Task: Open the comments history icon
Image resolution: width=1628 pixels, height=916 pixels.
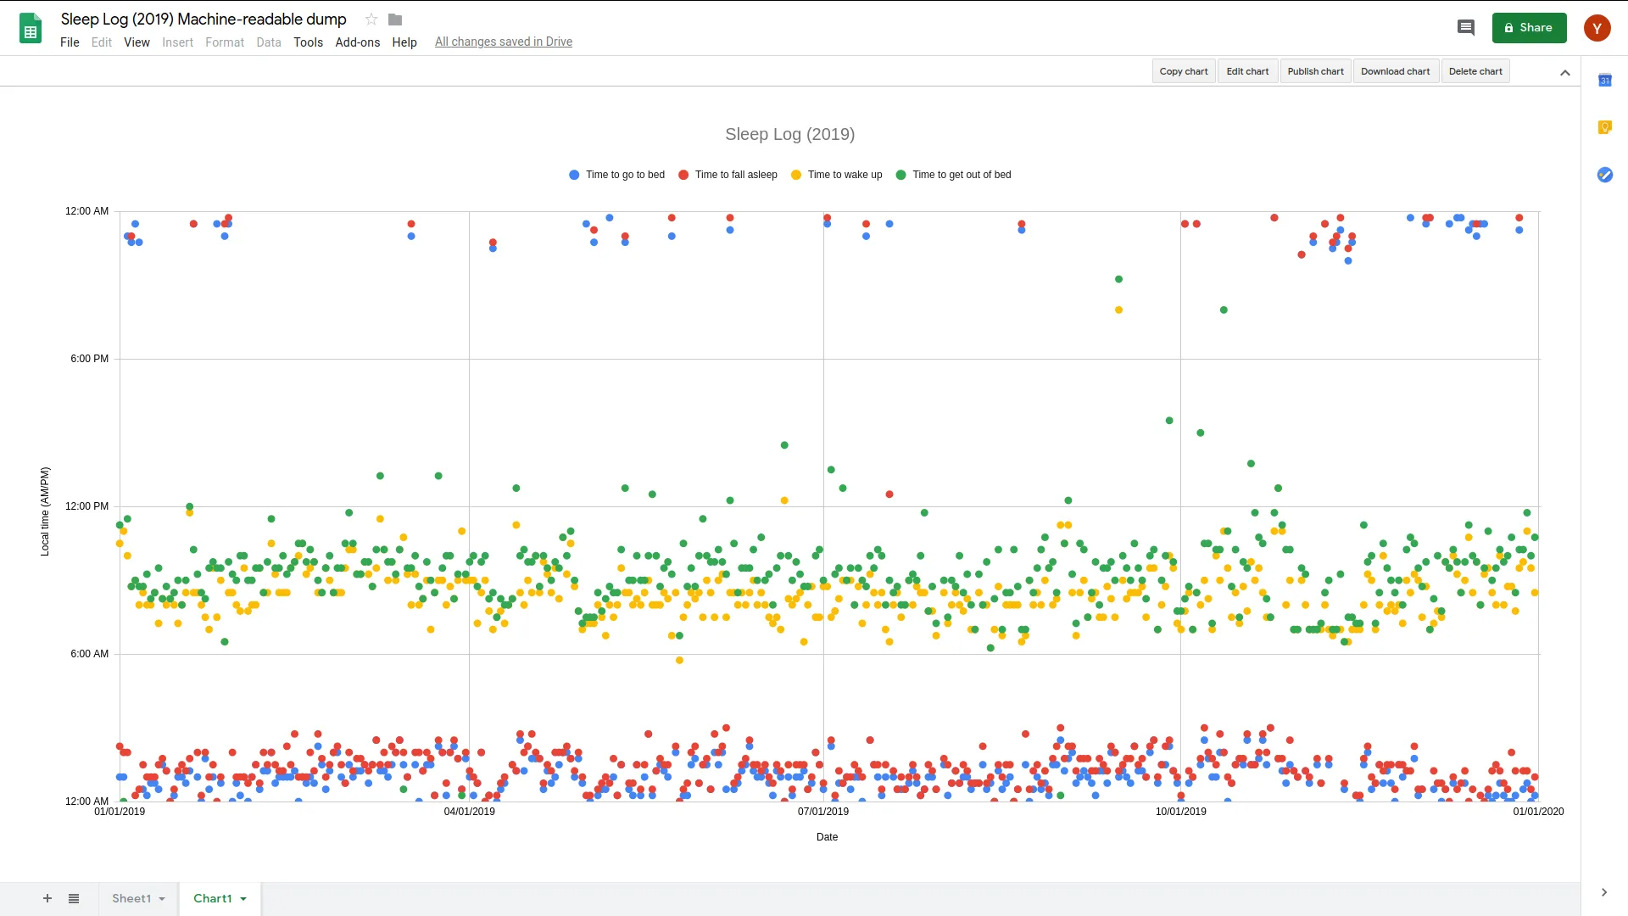Action: pyautogui.click(x=1465, y=28)
